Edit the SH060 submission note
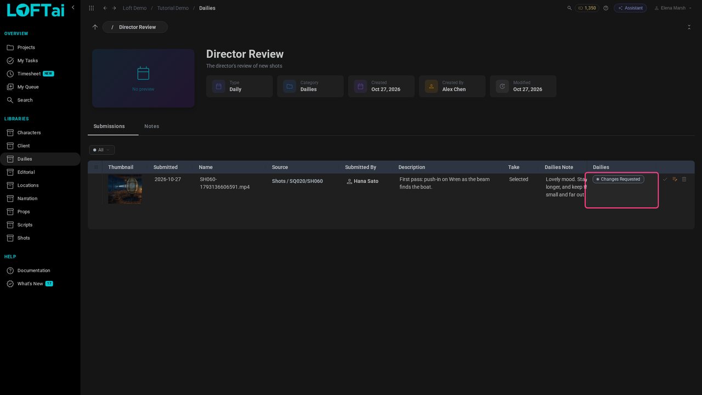 point(675,179)
